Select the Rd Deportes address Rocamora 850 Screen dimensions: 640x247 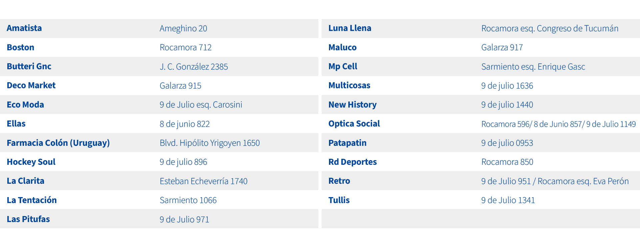pos(507,162)
